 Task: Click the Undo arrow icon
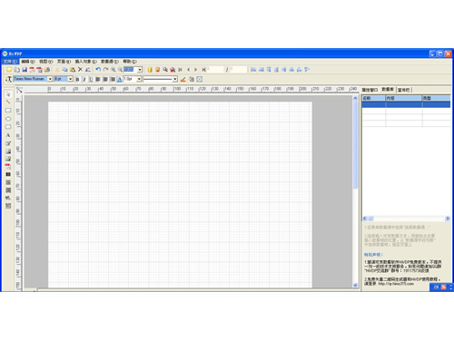[98, 70]
